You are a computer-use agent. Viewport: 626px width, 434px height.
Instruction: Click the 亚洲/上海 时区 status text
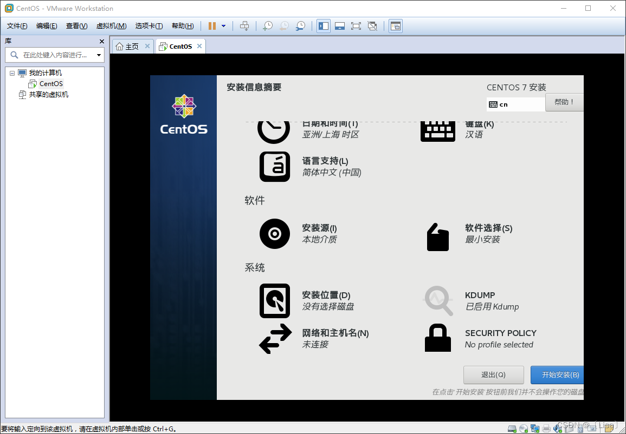click(x=331, y=134)
